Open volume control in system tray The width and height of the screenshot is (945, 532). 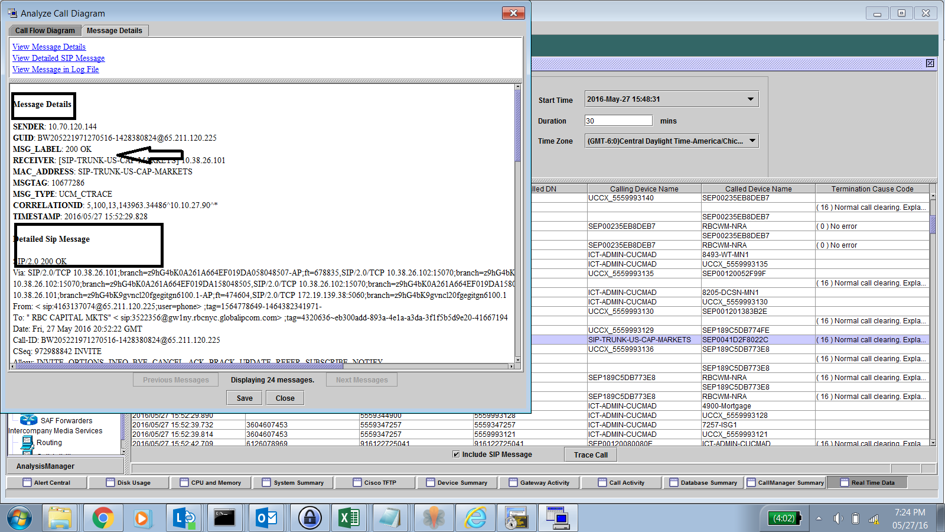pos(838,518)
